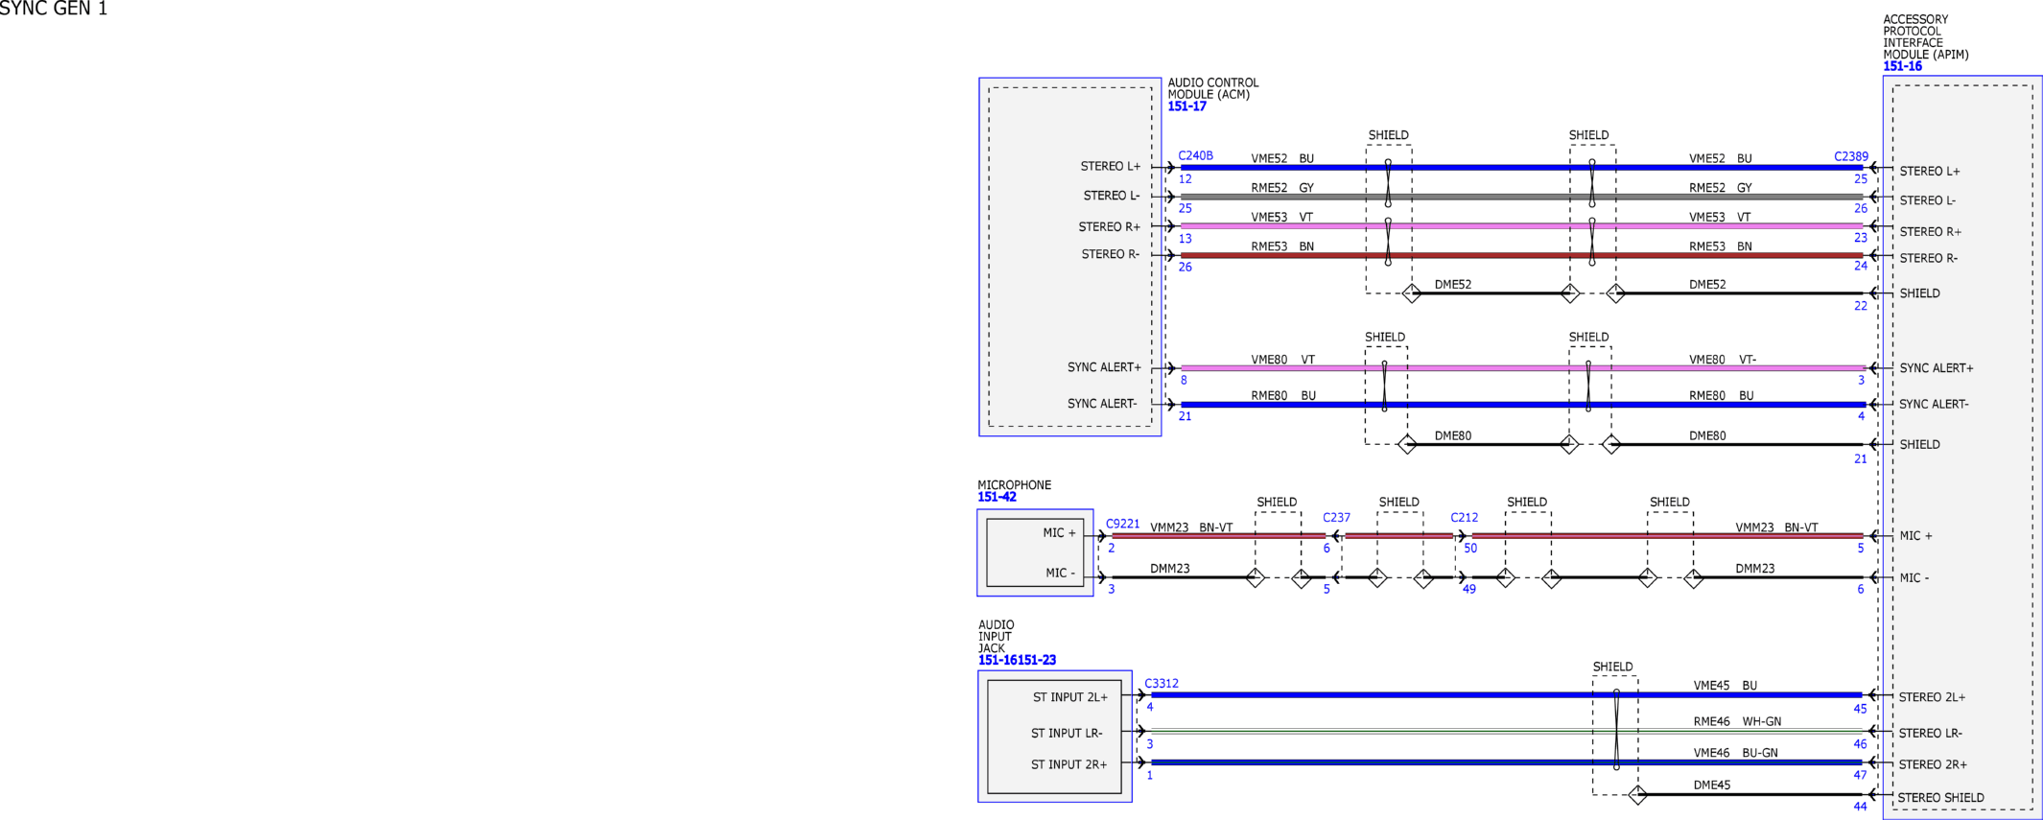
Task: Click the DME45 wire label
Action: [1711, 785]
